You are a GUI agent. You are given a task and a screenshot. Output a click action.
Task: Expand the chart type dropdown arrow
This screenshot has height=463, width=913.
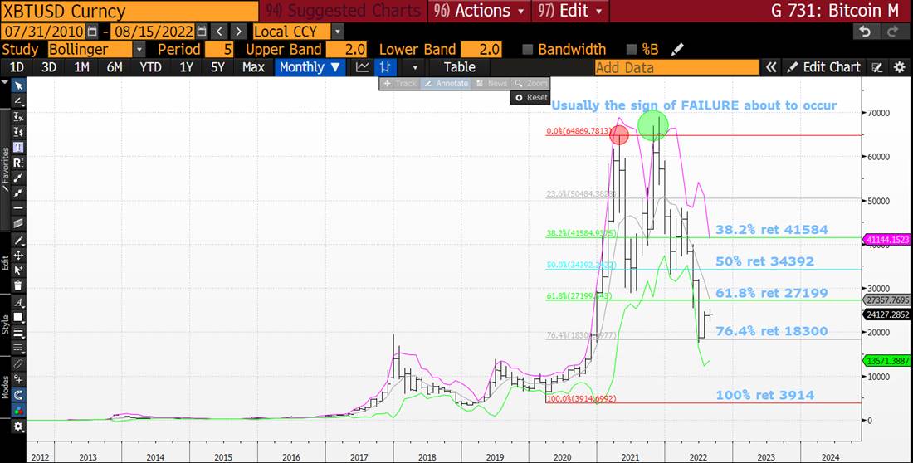[414, 67]
